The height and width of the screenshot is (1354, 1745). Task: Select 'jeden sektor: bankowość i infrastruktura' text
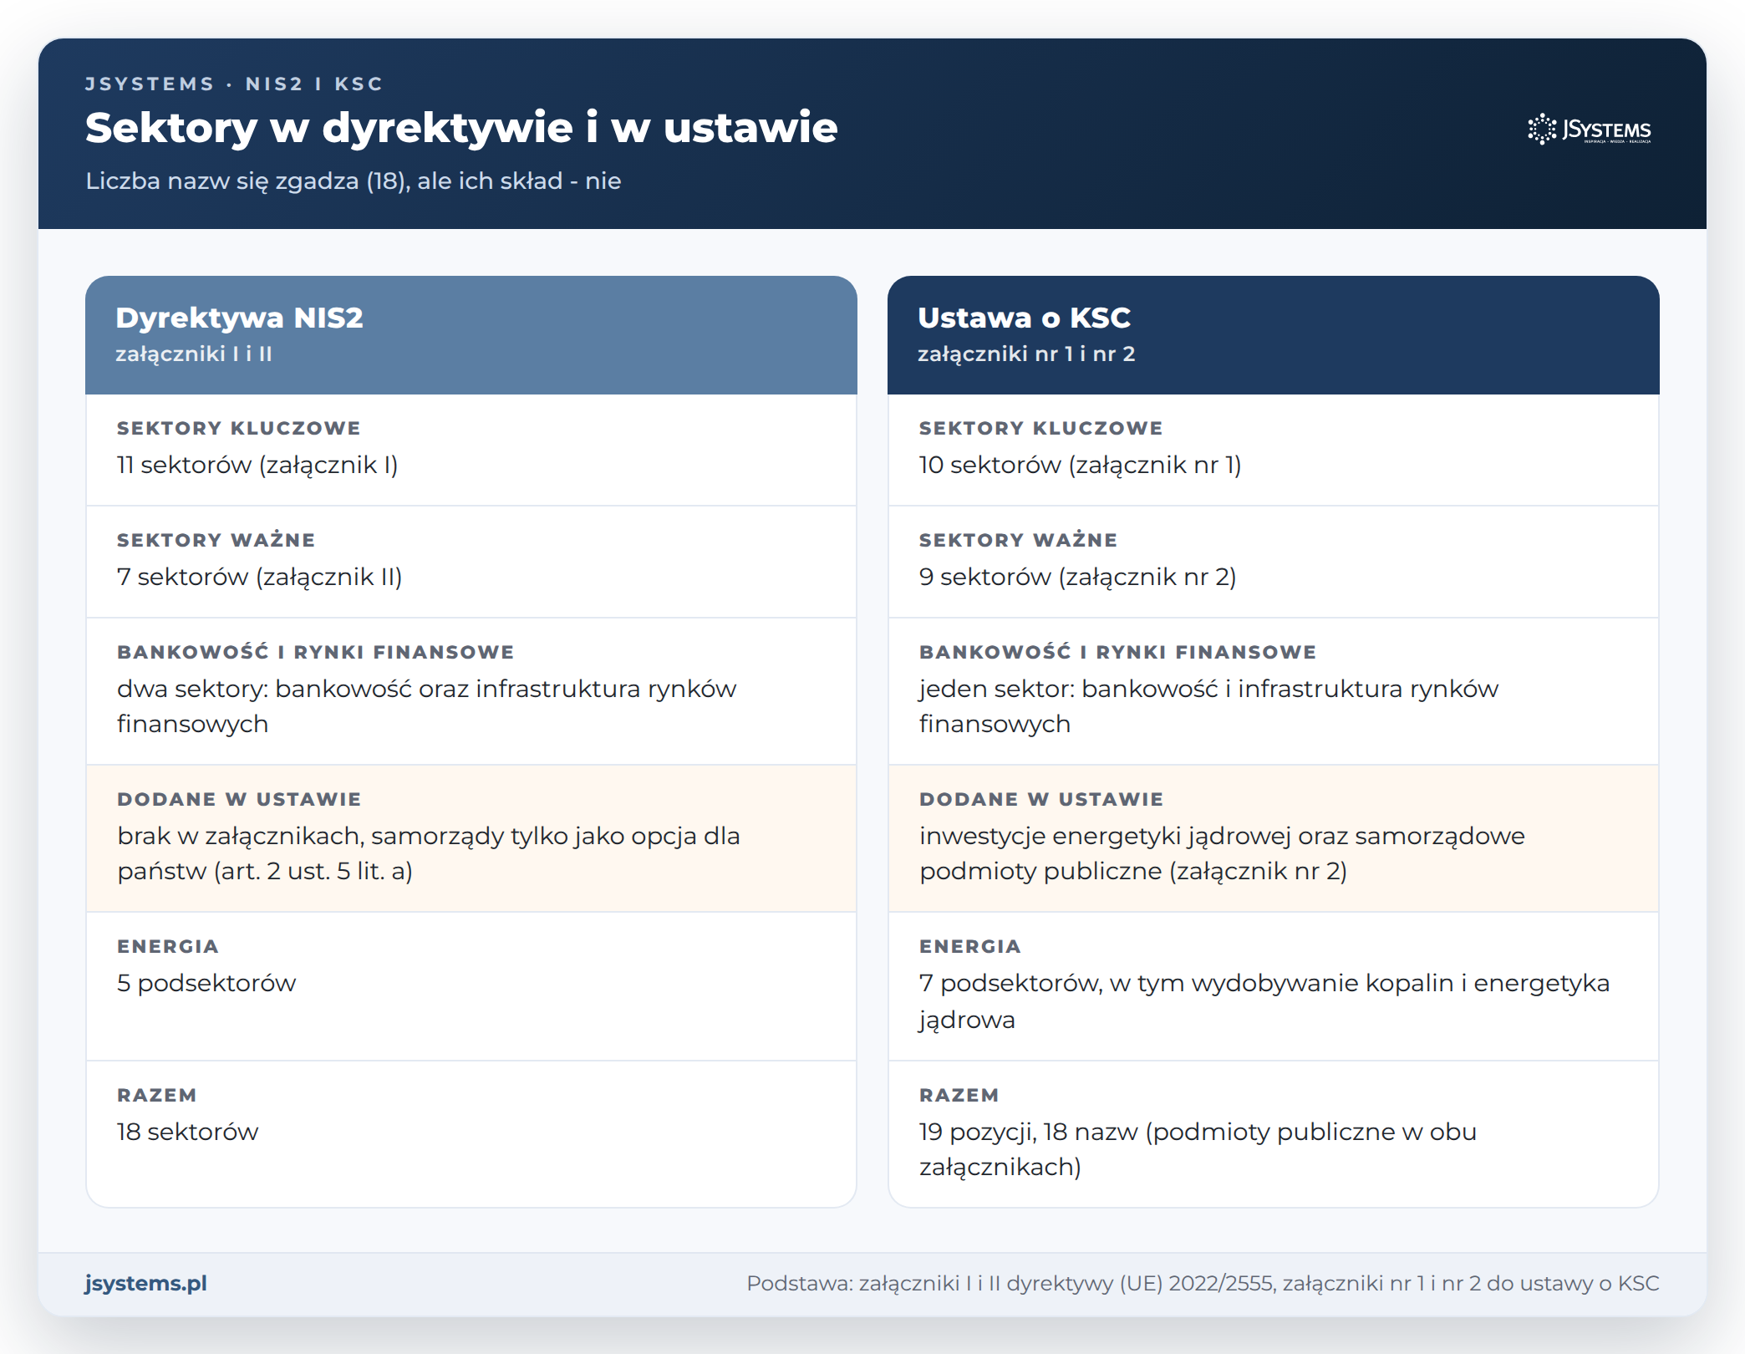tap(1161, 689)
